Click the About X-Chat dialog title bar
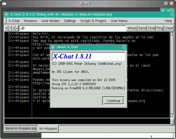The image size is (176, 139). 89,47
